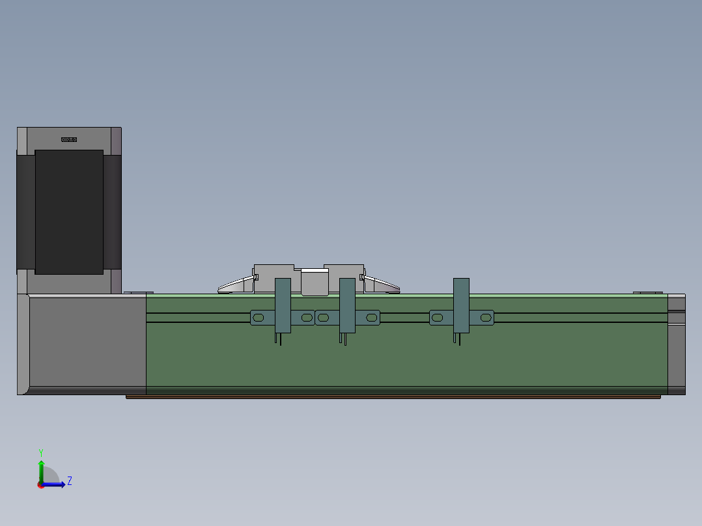Select the small connector on motor top
Viewport: 702px width, 526px height.
69,140
